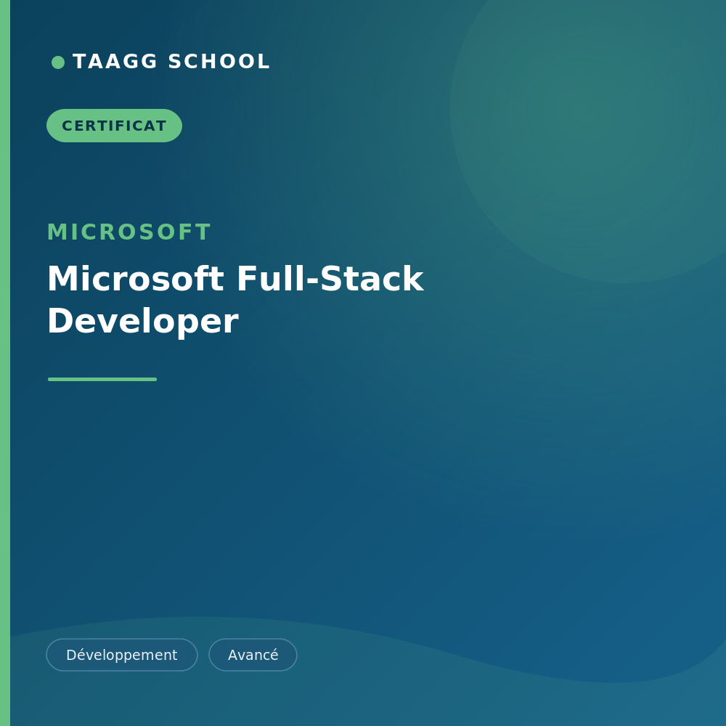Select the Développement tag

click(x=122, y=655)
